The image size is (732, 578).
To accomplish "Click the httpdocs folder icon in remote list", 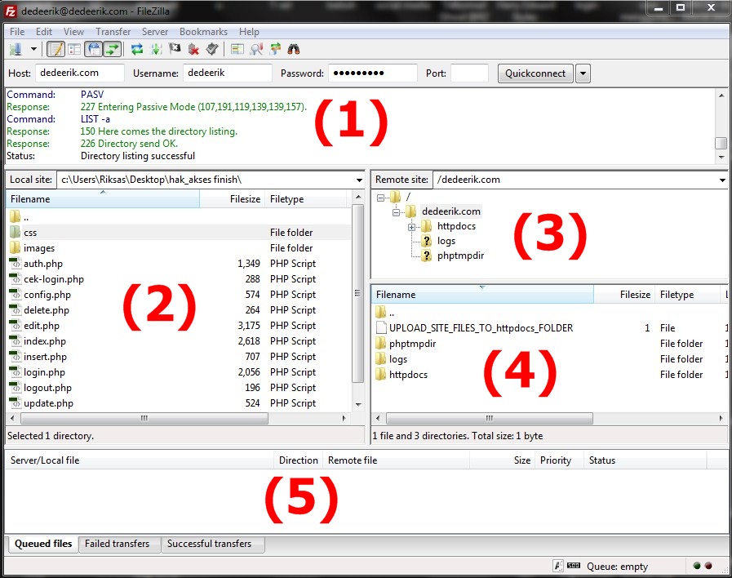I will click(x=381, y=374).
